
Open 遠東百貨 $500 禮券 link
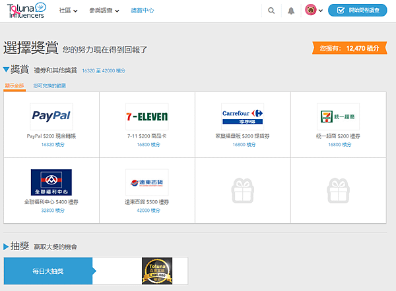147,202
